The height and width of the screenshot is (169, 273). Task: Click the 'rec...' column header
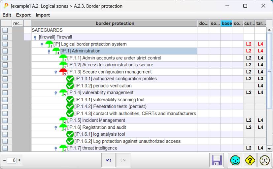click(18, 23)
